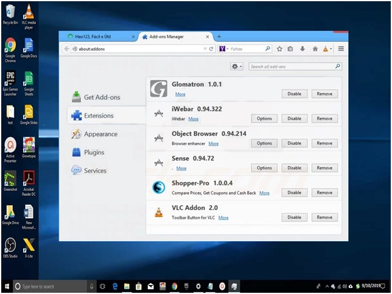Open Settings gear in the taskbar

[x=198, y=286]
